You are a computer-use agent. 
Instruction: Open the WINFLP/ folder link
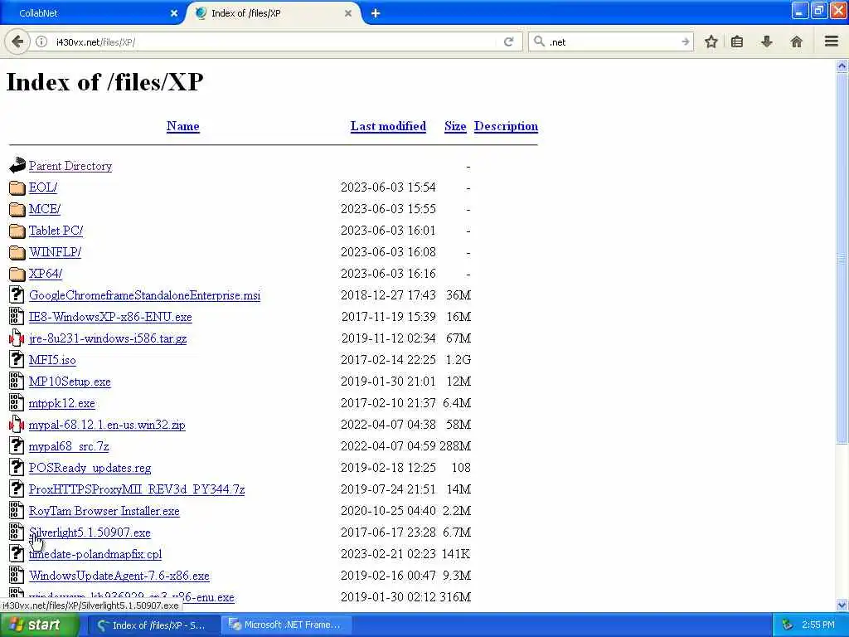[x=55, y=252]
